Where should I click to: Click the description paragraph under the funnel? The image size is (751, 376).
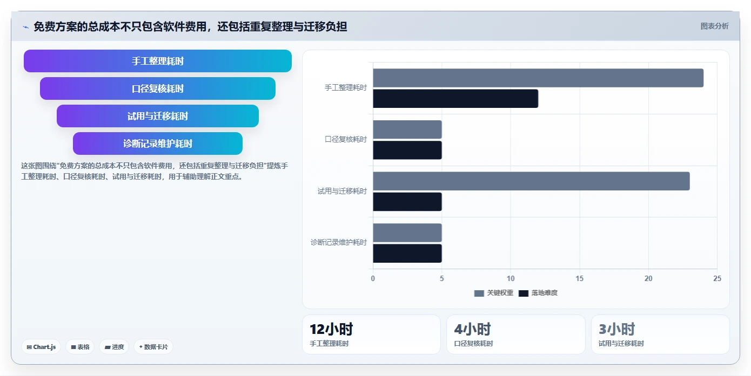pos(155,171)
